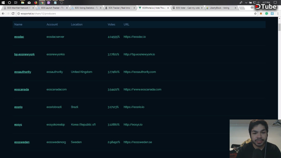The image size is (281, 158).
Task: Select the Korea (Republic of) location cell
Action: [x=83, y=125]
